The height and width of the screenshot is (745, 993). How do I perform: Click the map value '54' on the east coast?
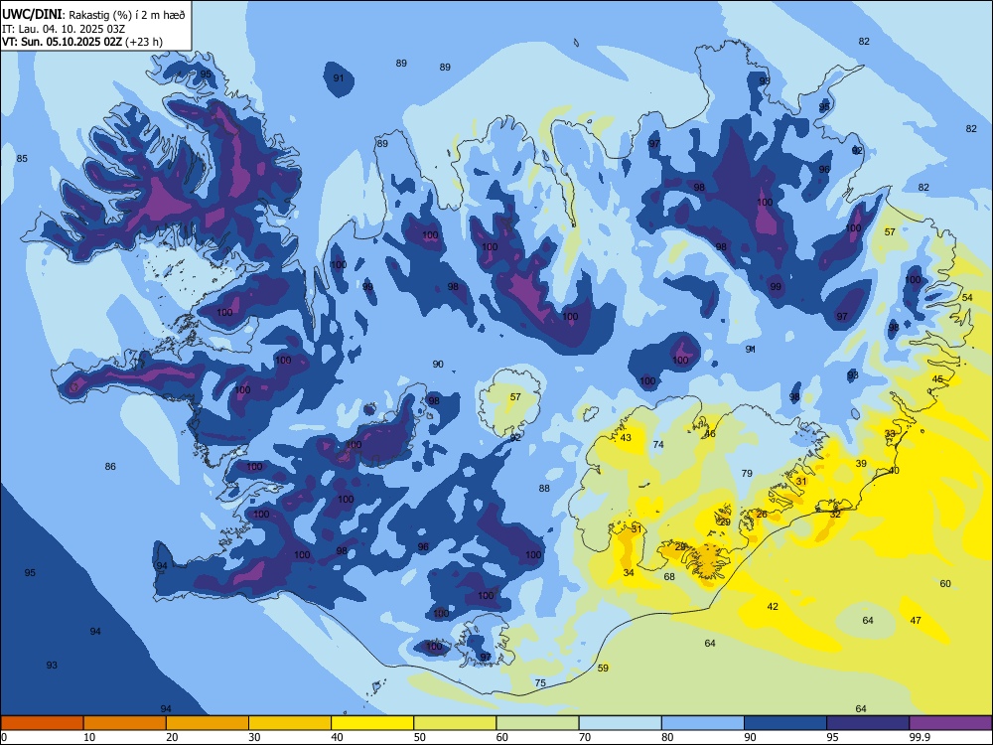click(x=967, y=298)
